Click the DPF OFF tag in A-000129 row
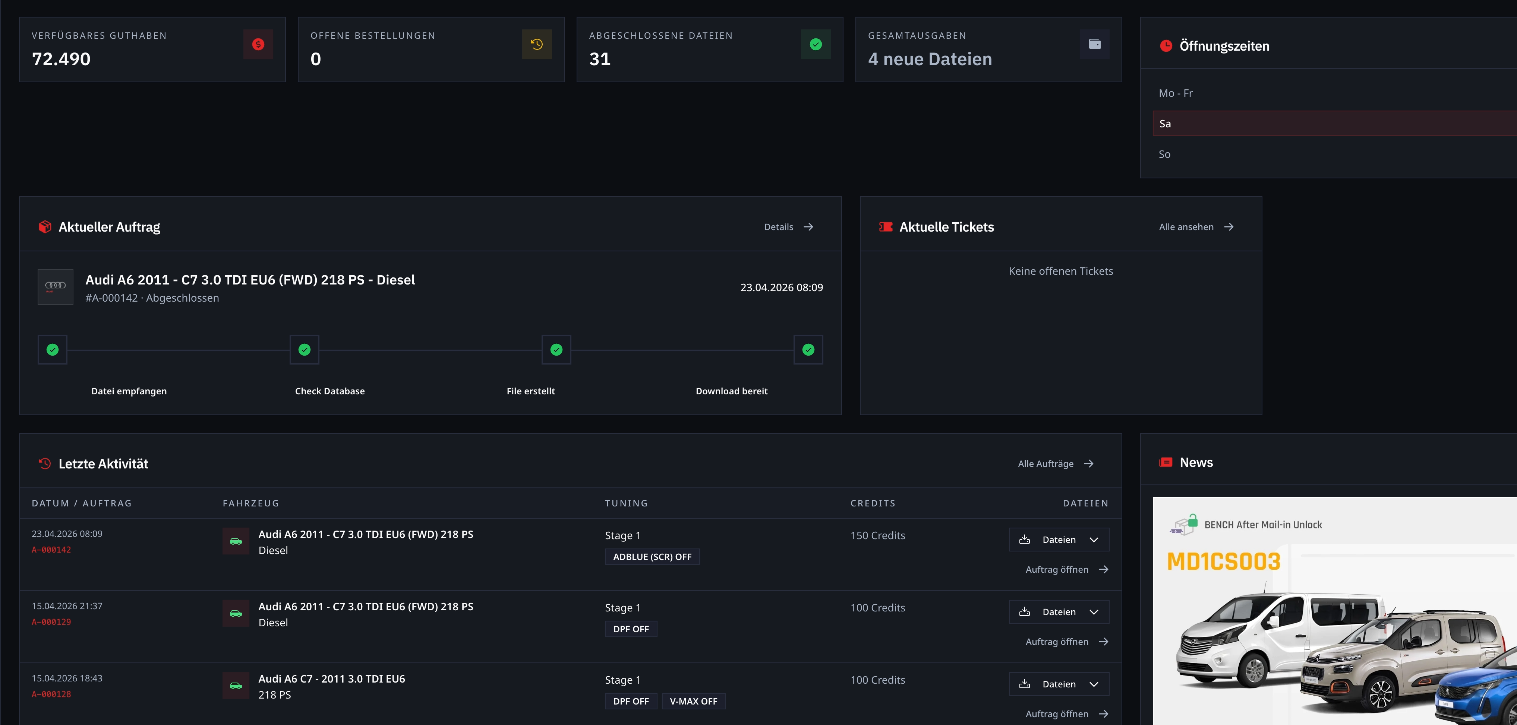 coord(631,629)
